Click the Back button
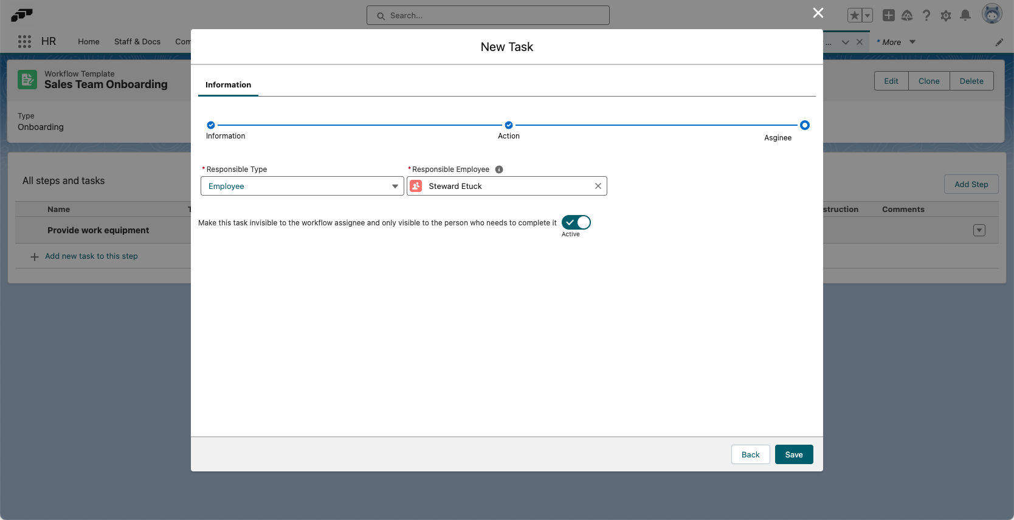Viewport: 1014px width, 520px height. [x=750, y=454]
